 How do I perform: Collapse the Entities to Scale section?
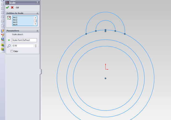click(37, 13)
